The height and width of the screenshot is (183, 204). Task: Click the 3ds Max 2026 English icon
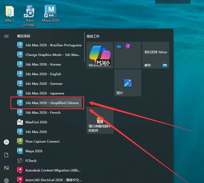(20, 74)
